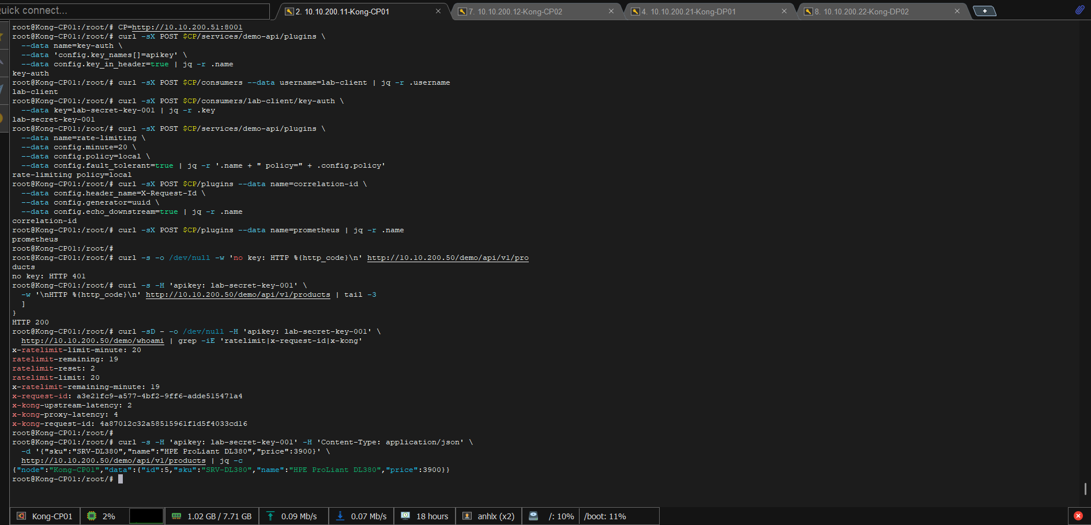Click the Kong-DP01 tab's session icon
Viewport: 1091px width, 525px height.
[x=635, y=12]
